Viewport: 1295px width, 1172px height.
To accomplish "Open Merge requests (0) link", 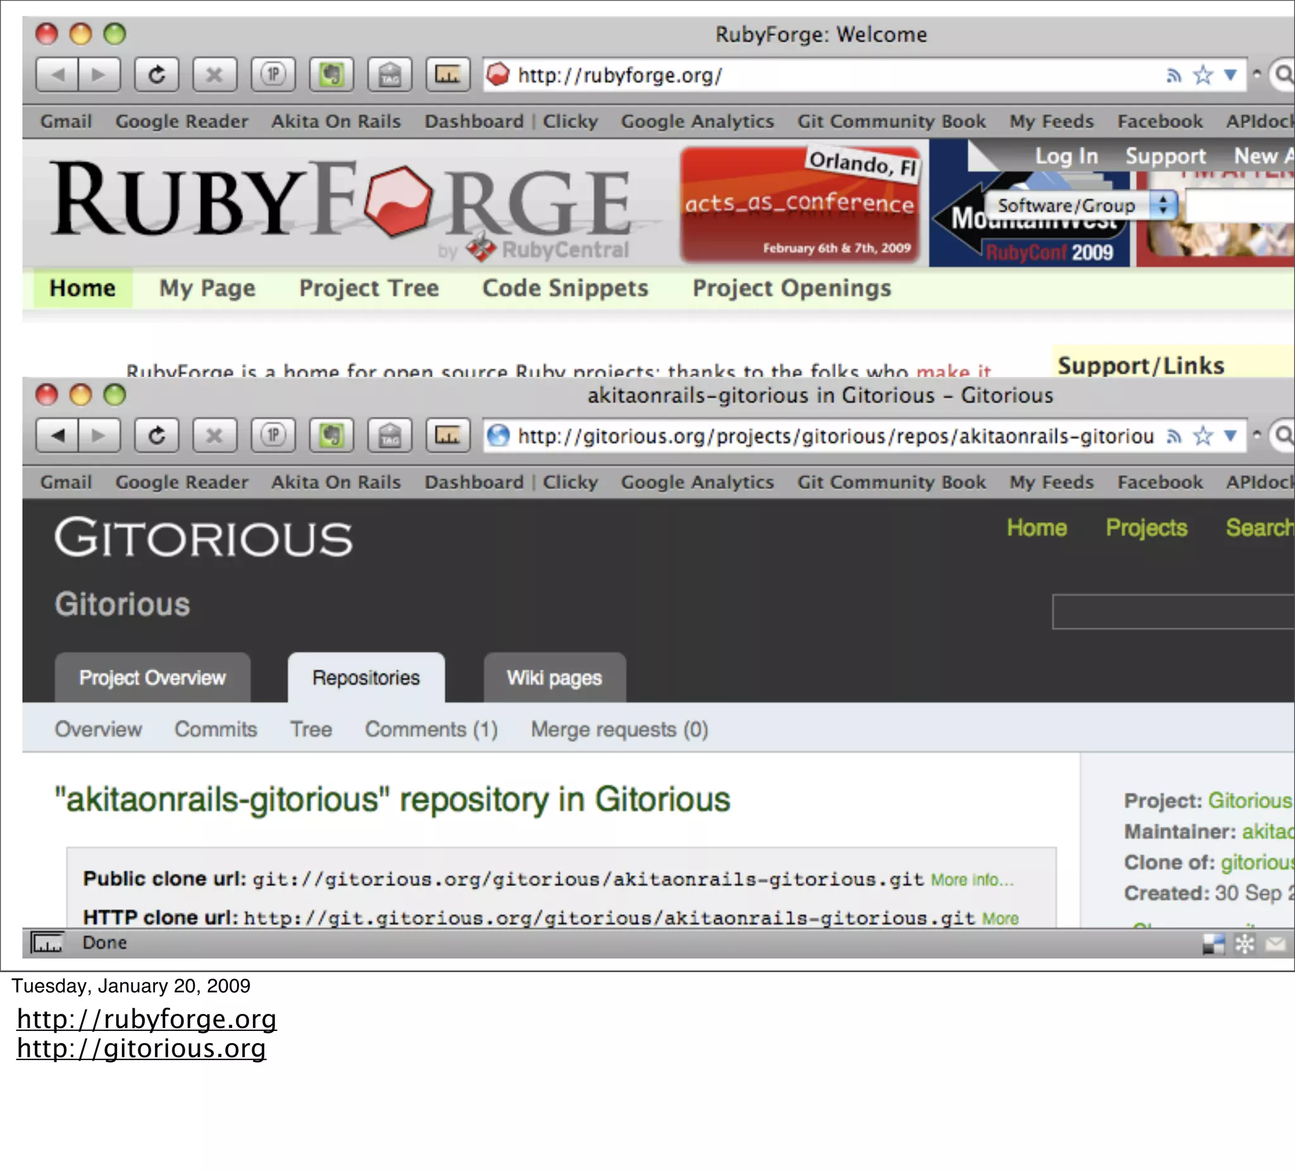I will (x=619, y=729).
